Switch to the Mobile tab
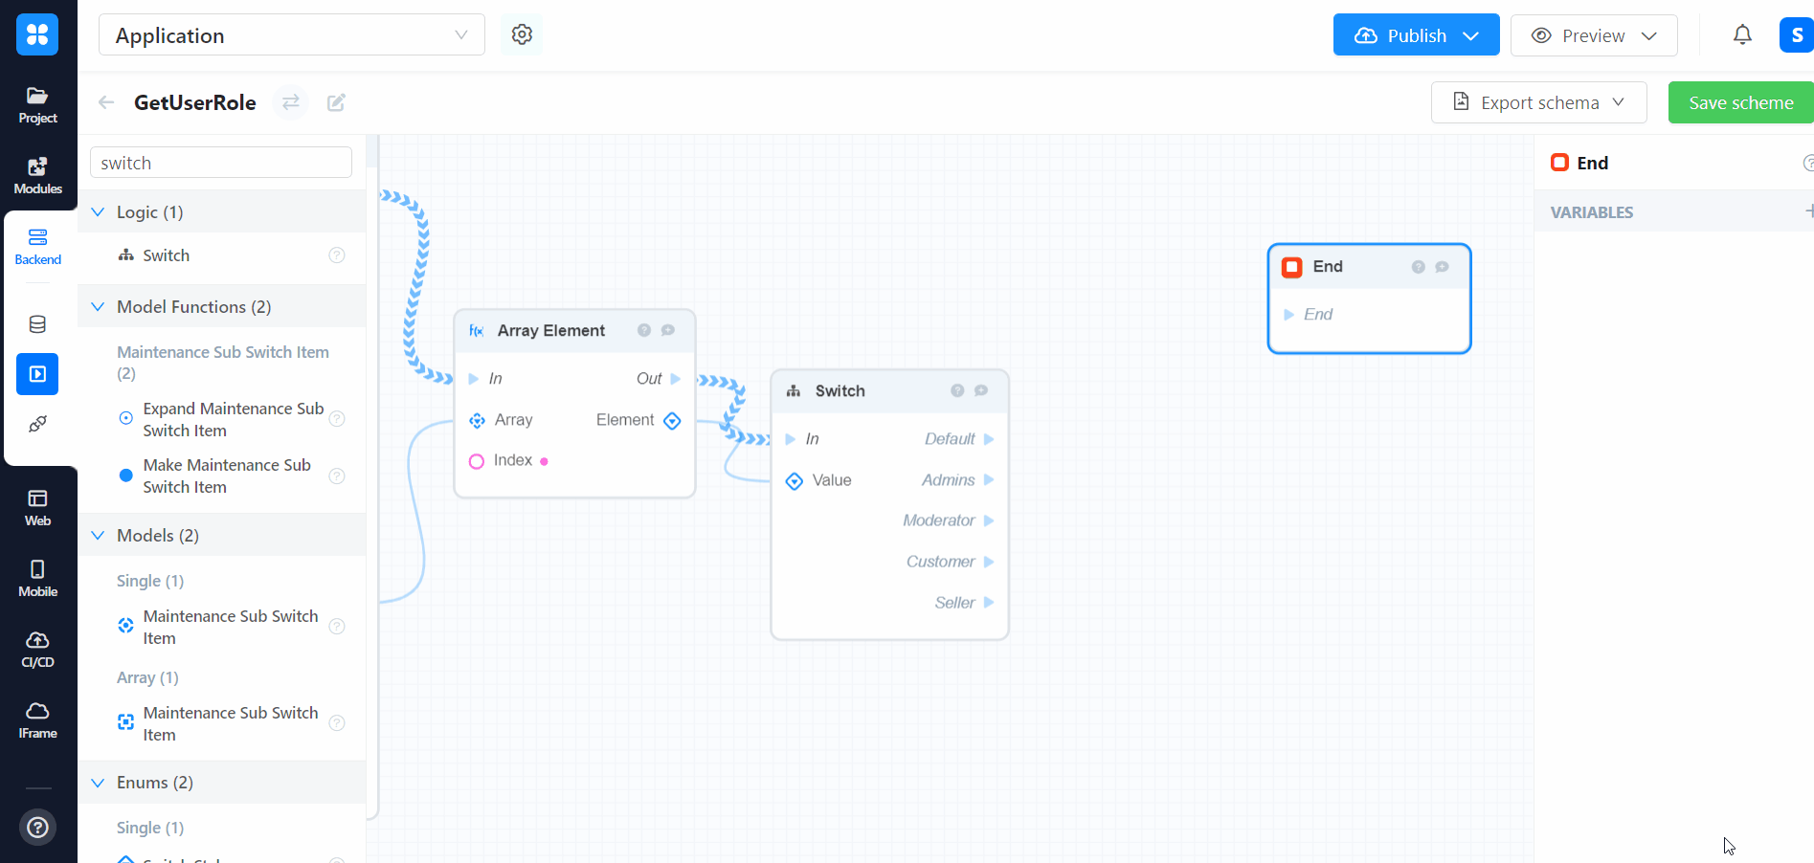Viewport: 1814px width, 863px height. (x=37, y=578)
